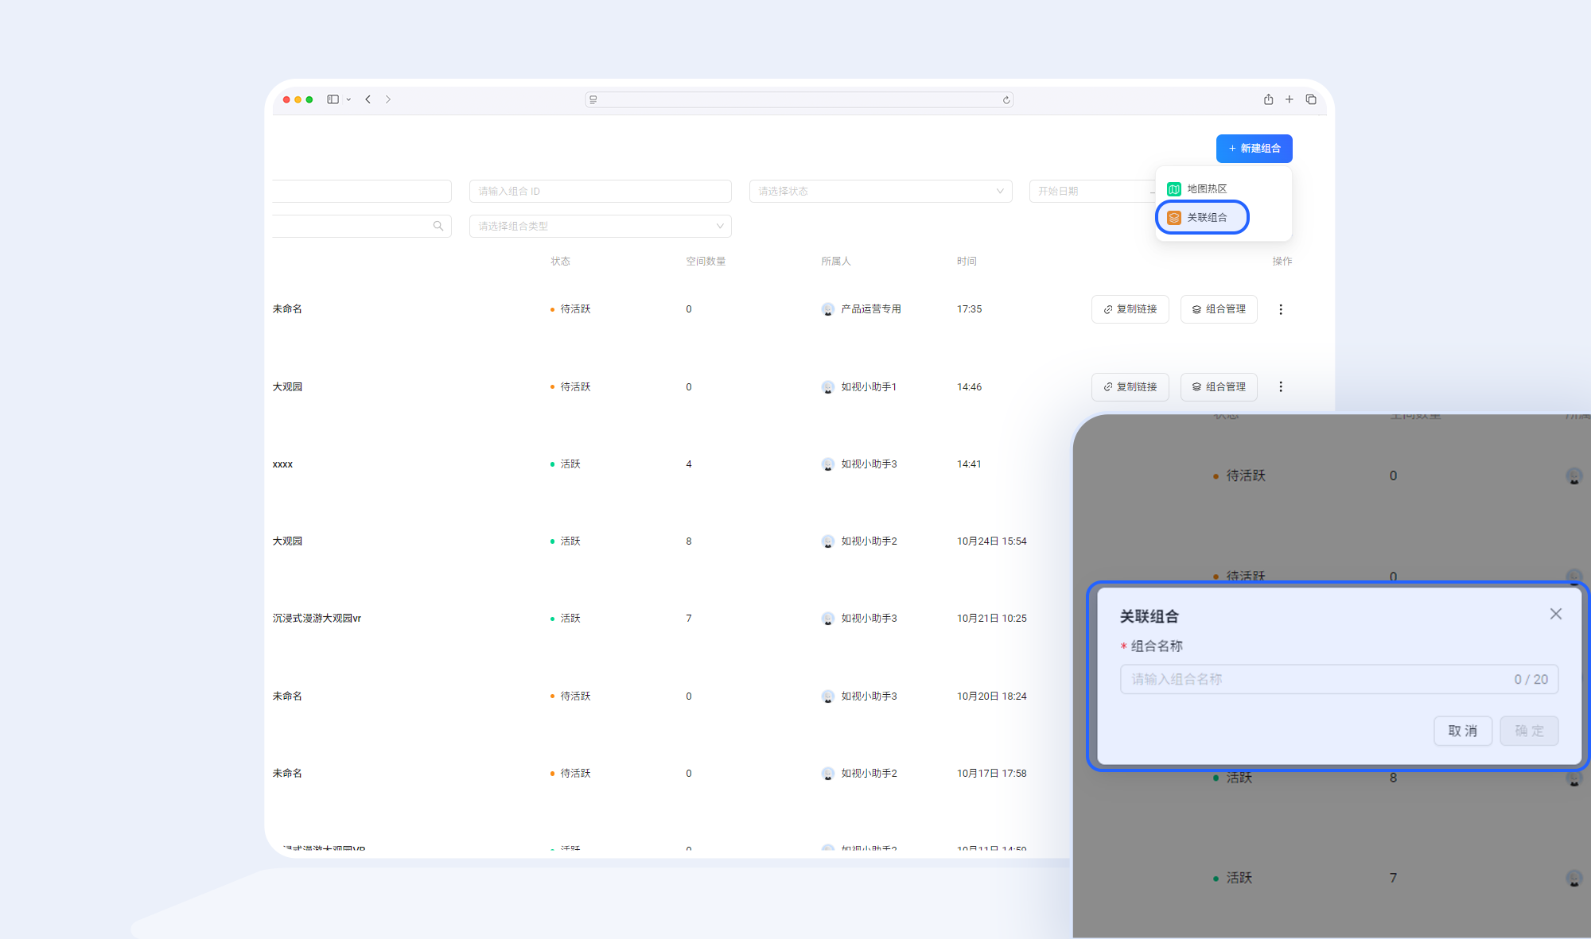
Task: Click the 新建组合 button
Action: point(1254,149)
